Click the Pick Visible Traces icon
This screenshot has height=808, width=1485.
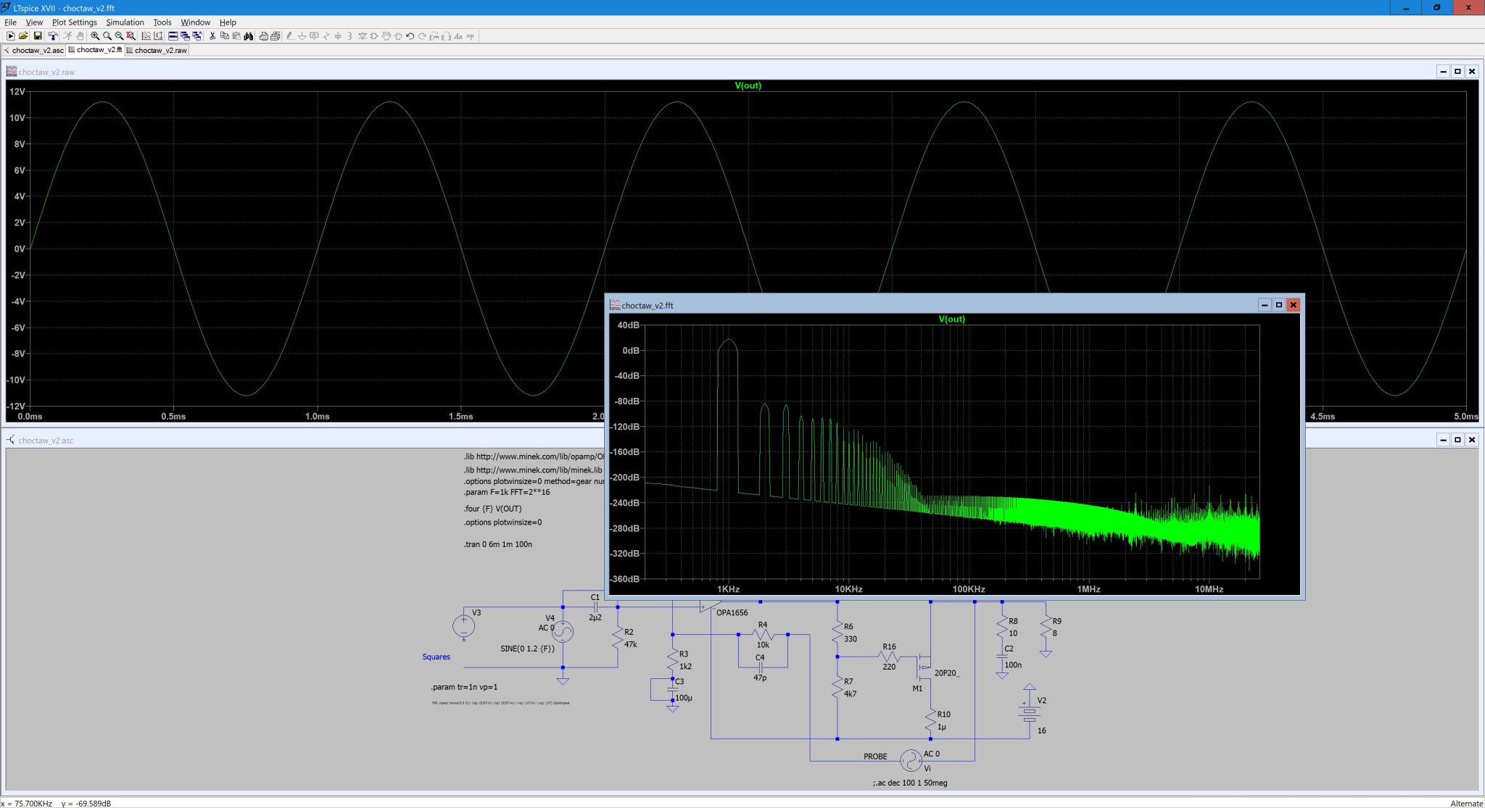(x=146, y=36)
